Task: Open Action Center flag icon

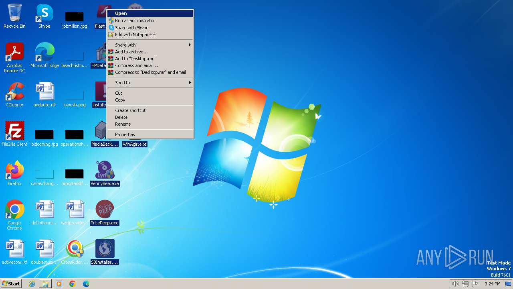Action: point(475,284)
